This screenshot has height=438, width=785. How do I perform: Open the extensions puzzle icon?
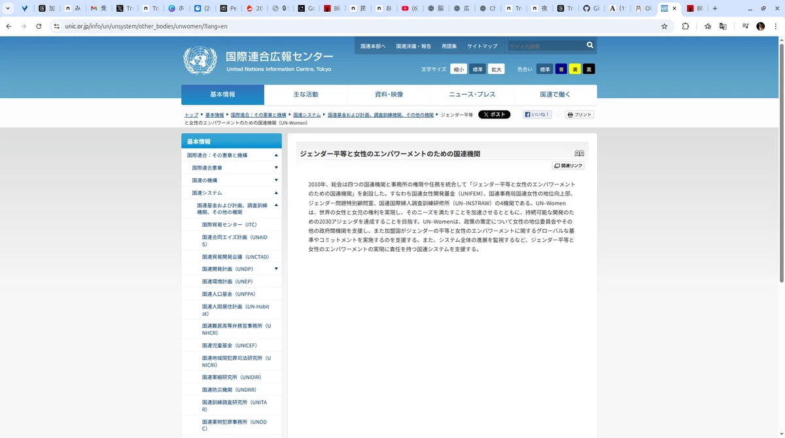pos(686,26)
